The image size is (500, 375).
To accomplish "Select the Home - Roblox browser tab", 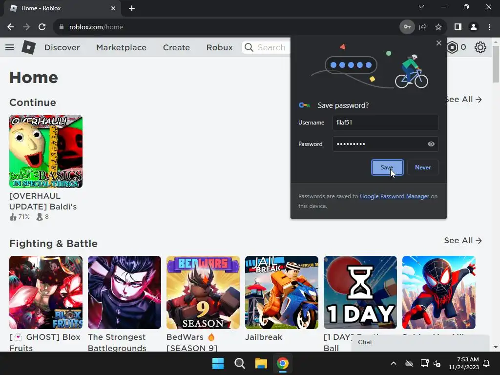I will coord(62,8).
